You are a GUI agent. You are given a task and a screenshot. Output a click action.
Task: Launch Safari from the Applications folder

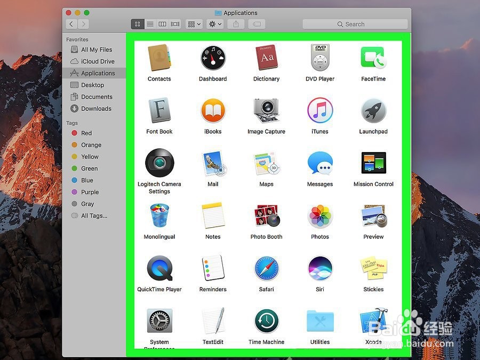point(266,268)
